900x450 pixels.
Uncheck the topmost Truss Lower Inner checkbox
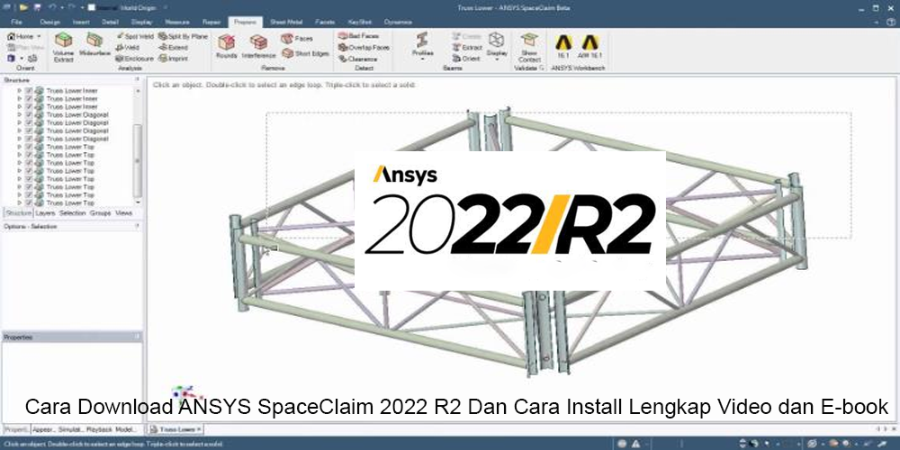tap(29, 91)
